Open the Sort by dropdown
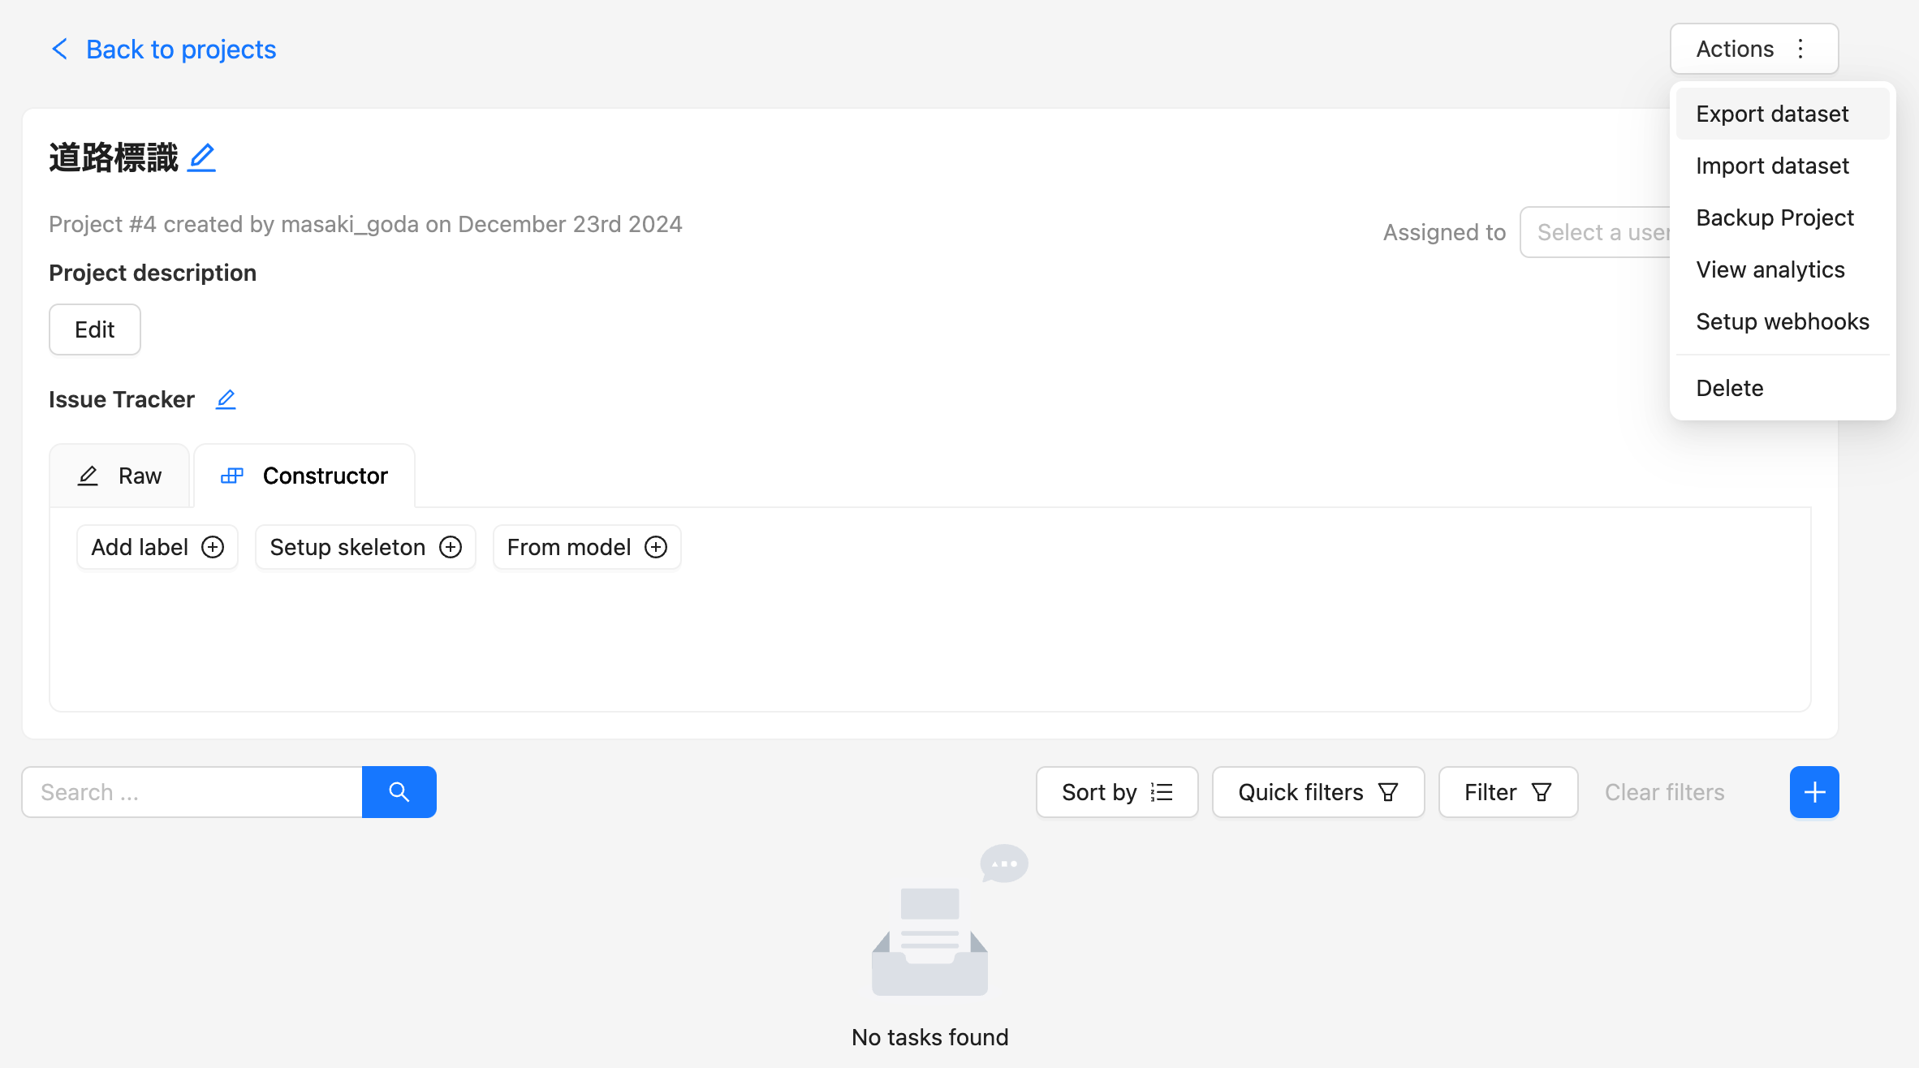This screenshot has width=1919, height=1068. tap(1116, 791)
